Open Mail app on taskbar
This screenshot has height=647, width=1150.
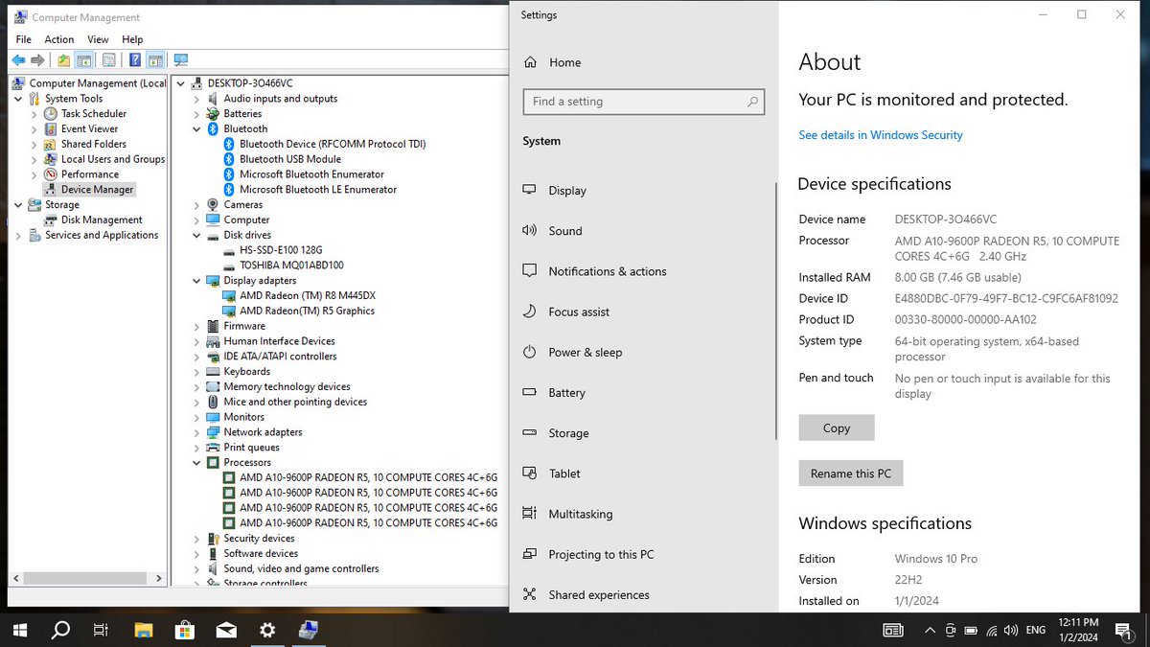tap(226, 630)
